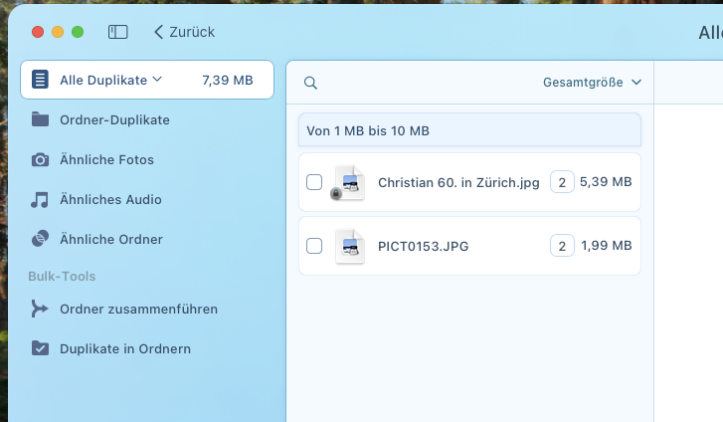Check the PICT0153.JPG checkbox

click(314, 246)
